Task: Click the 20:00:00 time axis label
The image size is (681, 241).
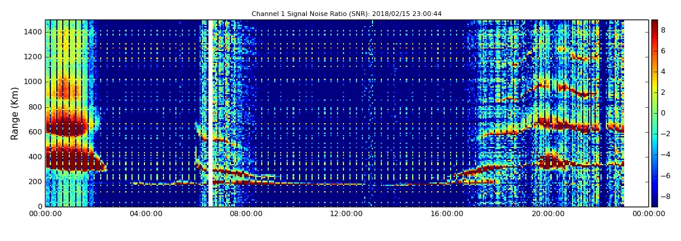Action: (549, 214)
